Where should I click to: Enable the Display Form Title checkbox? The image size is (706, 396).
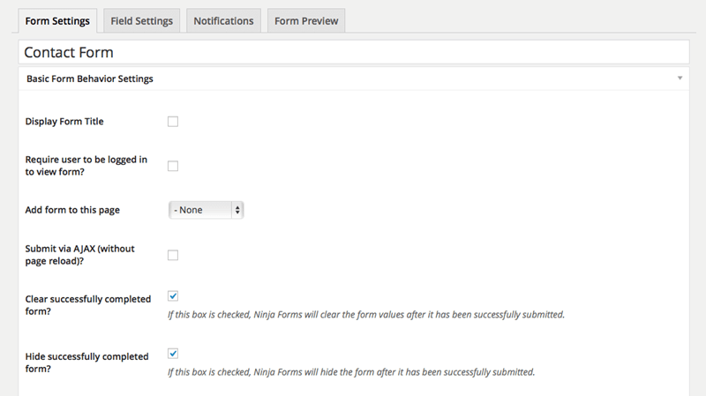click(x=173, y=122)
